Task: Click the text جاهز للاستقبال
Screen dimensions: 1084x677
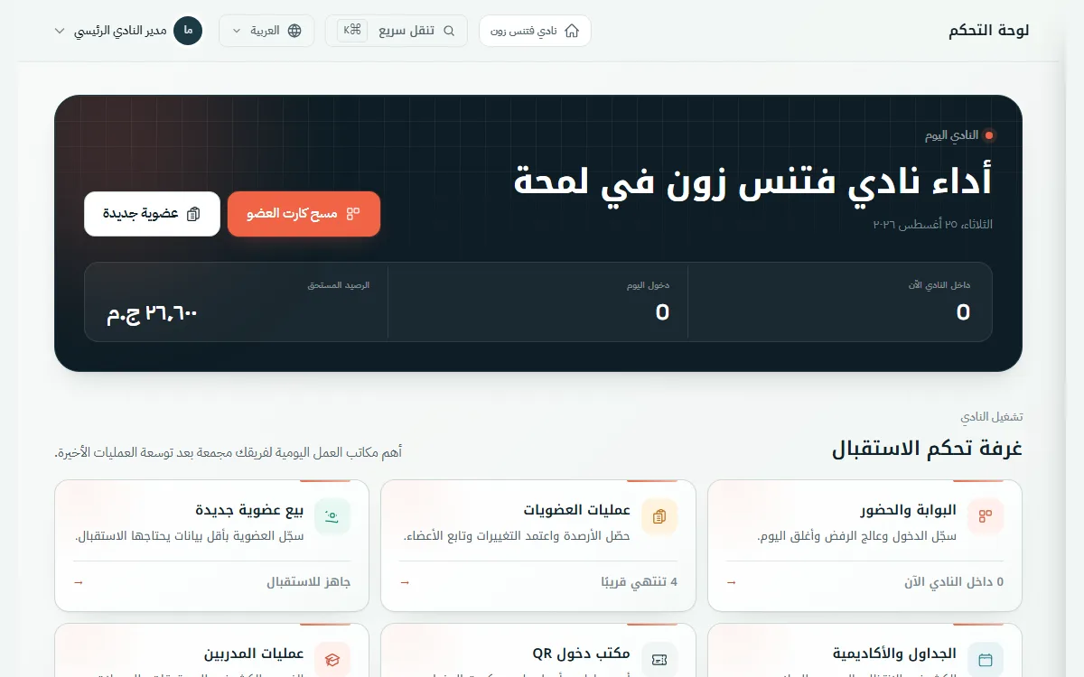Action: click(309, 582)
